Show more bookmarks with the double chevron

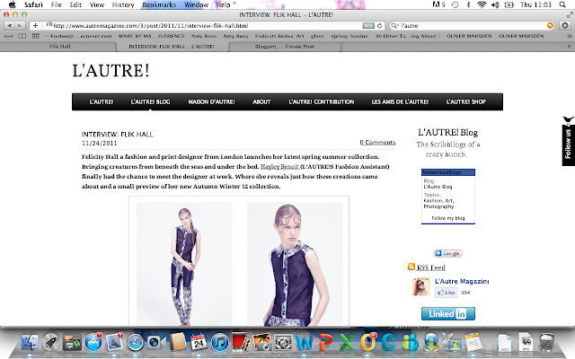coord(569,36)
